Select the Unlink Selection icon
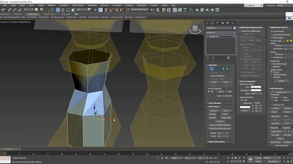The image size is (293, 164). [x=15, y=10]
